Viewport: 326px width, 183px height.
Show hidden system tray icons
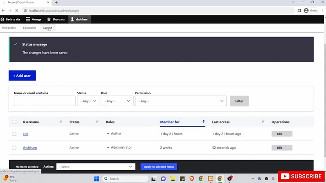pos(252,178)
